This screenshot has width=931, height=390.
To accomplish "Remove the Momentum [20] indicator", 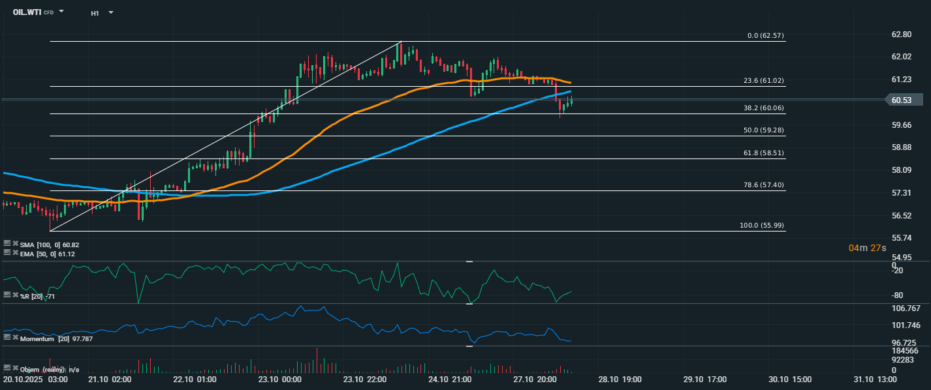I will [15, 338].
